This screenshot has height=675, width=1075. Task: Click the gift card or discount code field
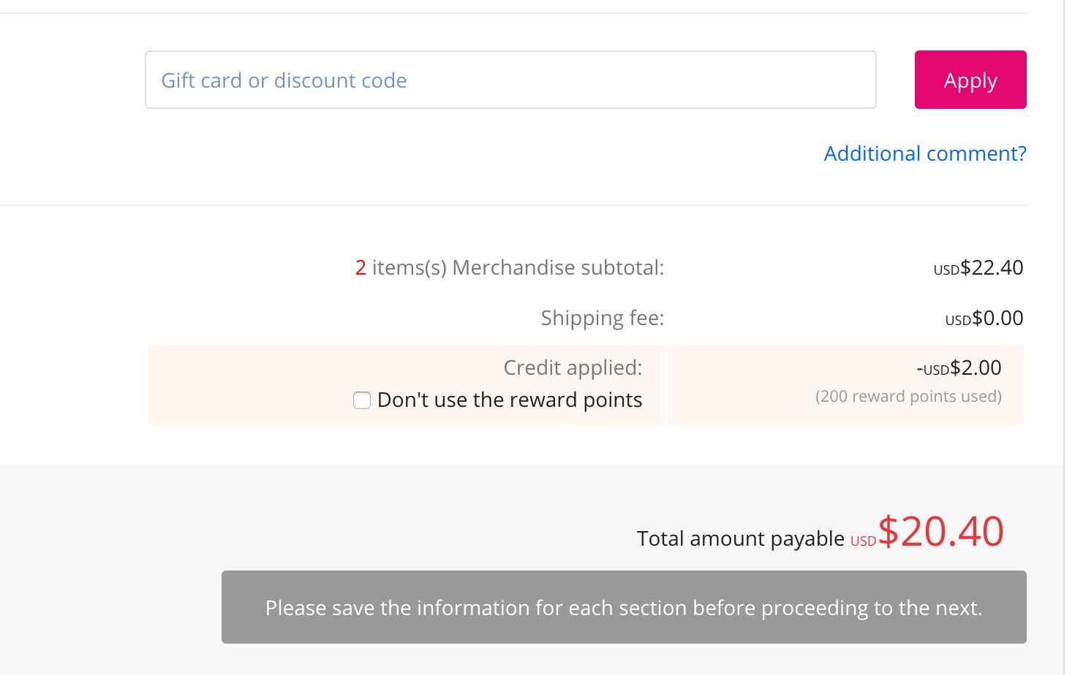tap(510, 80)
